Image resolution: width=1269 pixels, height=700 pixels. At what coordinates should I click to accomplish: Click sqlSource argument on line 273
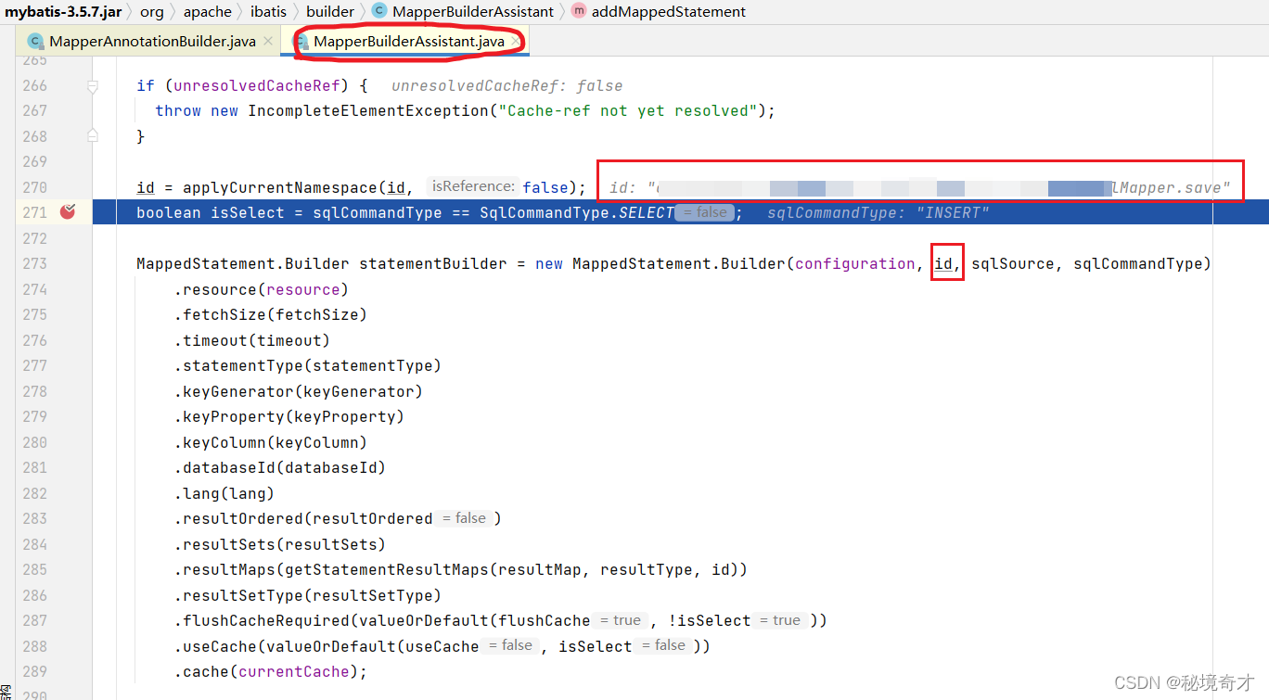[x=1013, y=264]
